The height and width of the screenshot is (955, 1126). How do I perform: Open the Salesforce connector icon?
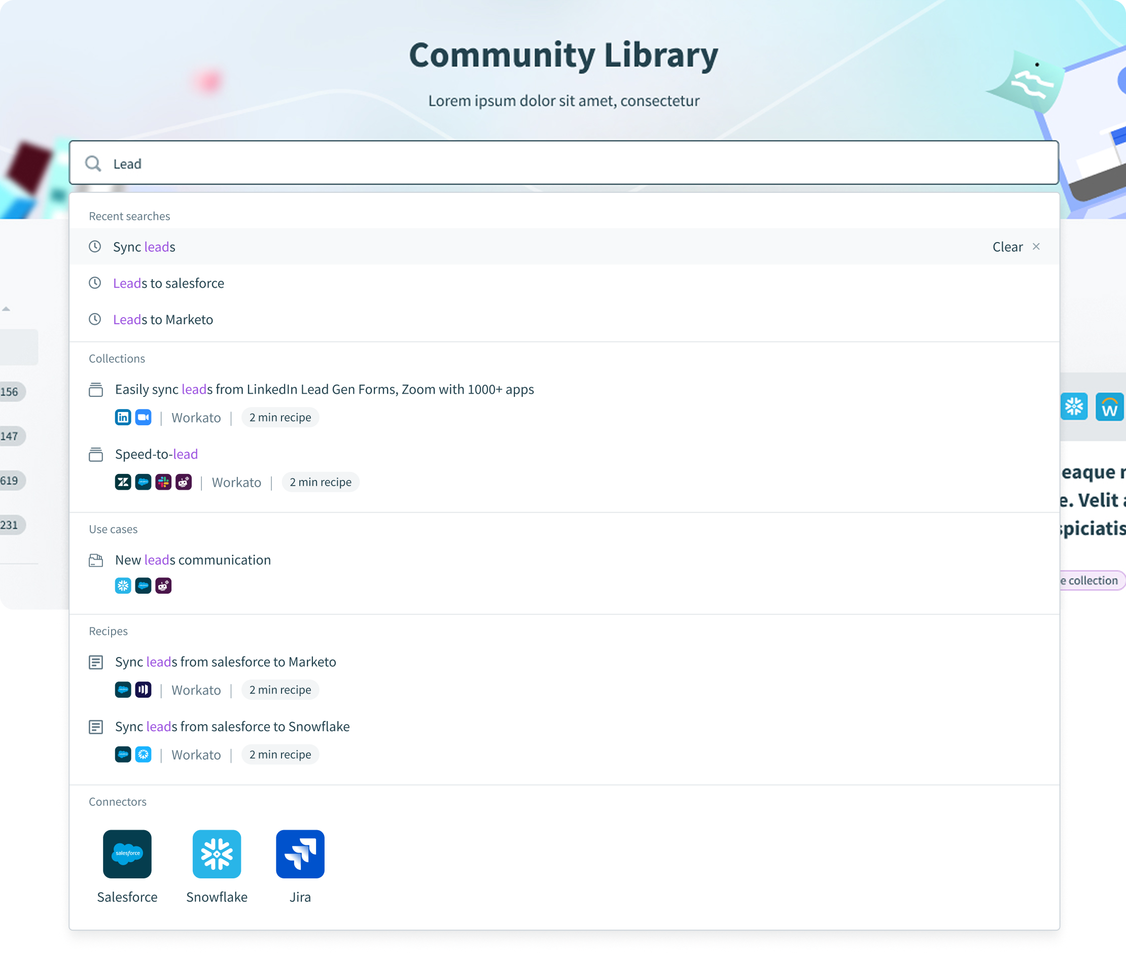click(127, 854)
